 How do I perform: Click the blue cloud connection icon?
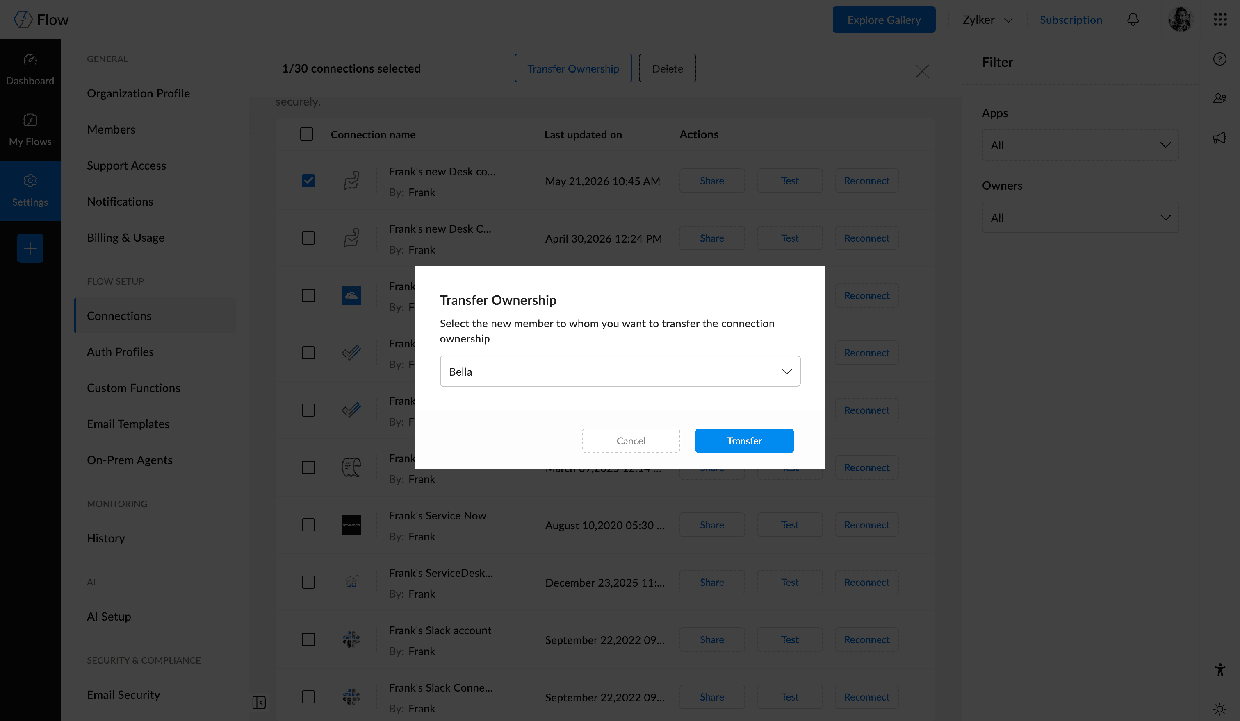point(351,295)
